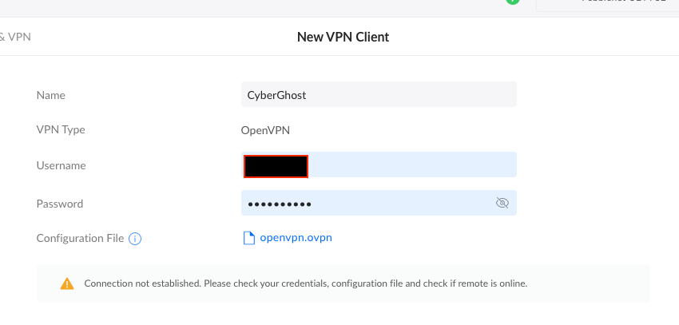Click the redacted black username value
The height and width of the screenshot is (325, 679).
pyautogui.click(x=276, y=167)
